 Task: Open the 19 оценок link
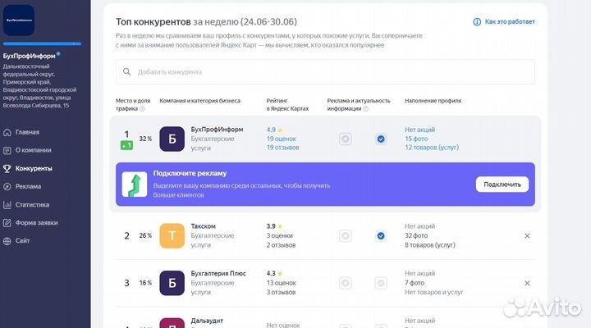[282, 139]
